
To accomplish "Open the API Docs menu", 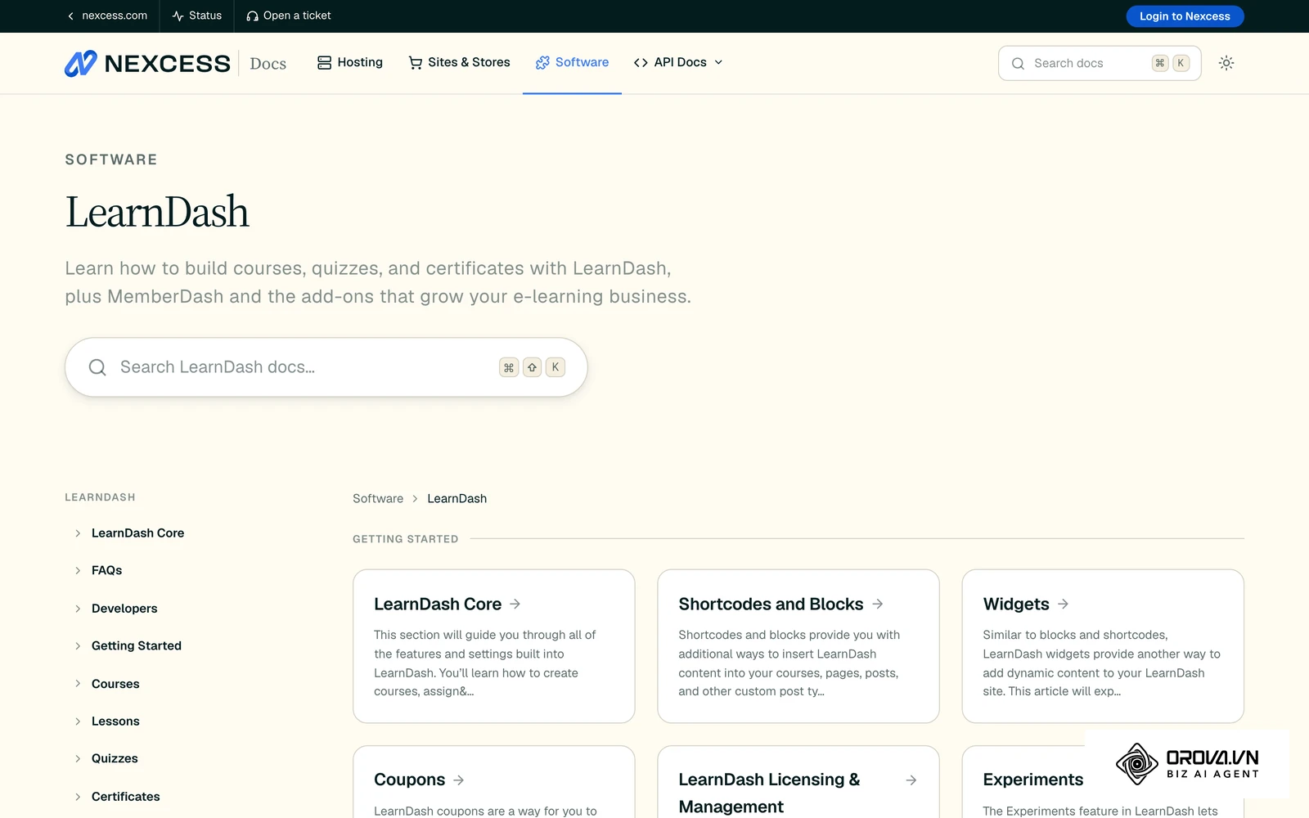I will pyautogui.click(x=678, y=62).
